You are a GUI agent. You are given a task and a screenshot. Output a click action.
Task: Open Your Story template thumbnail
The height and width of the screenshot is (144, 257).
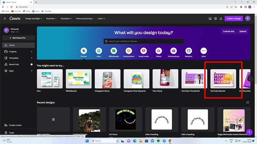165,79
